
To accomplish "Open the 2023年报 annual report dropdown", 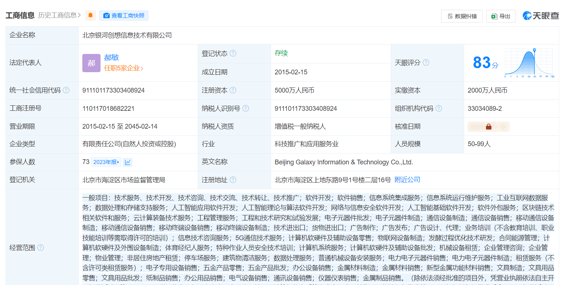I will (106, 162).
